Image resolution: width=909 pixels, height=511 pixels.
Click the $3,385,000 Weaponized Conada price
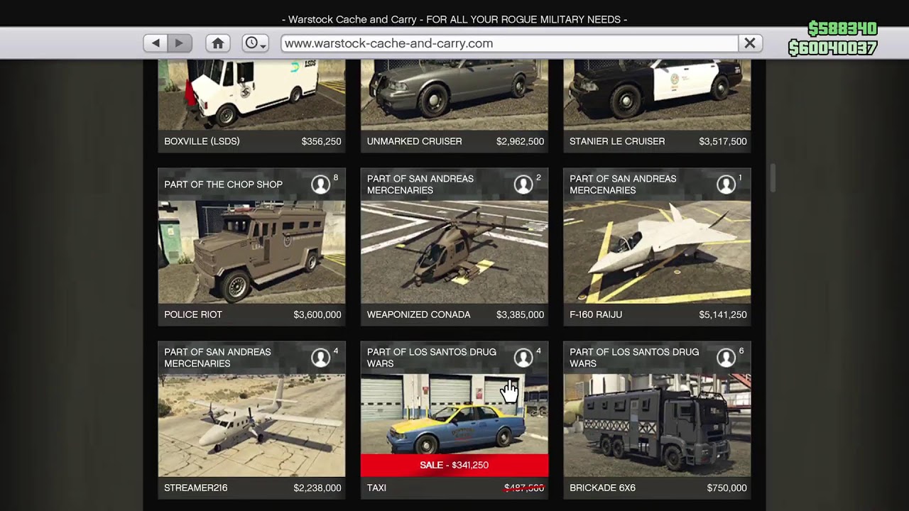click(x=520, y=314)
